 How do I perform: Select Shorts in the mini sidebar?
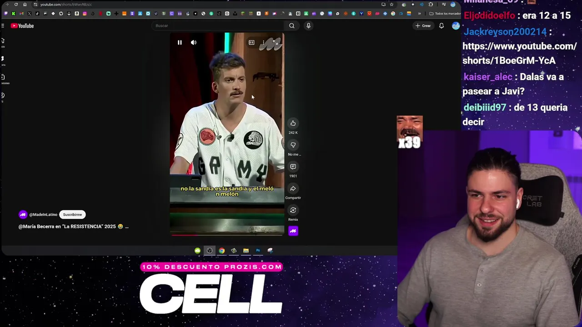click(2, 60)
